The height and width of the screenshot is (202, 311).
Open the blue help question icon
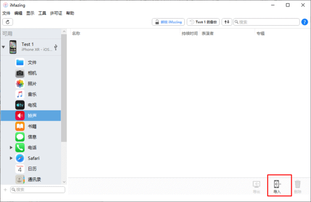(x=305, y=22)
